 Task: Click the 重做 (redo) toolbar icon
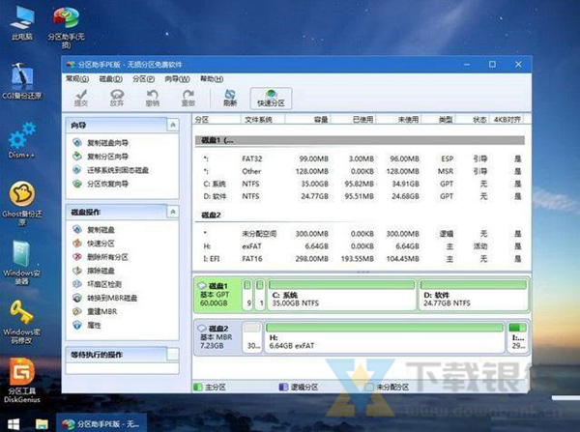tap(188, 98)
